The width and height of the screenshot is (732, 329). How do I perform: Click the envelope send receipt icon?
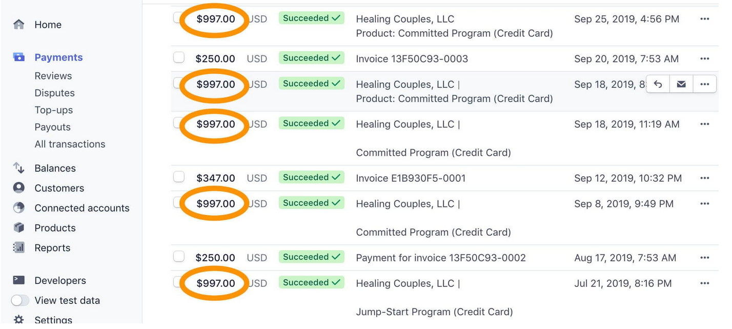[x=681, y=84]
